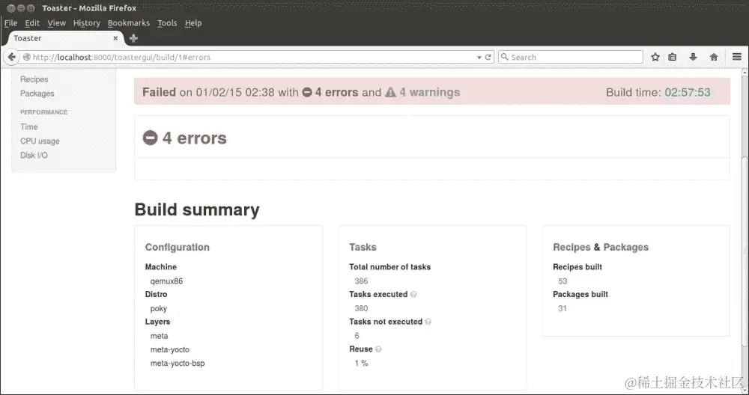Click the Tasks panel heading
This screenshot has width=749, height=395.
click(x=363, y=247)
